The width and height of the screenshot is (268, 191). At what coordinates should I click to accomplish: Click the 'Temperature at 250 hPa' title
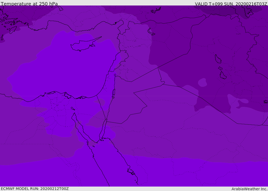coord(29,4)
